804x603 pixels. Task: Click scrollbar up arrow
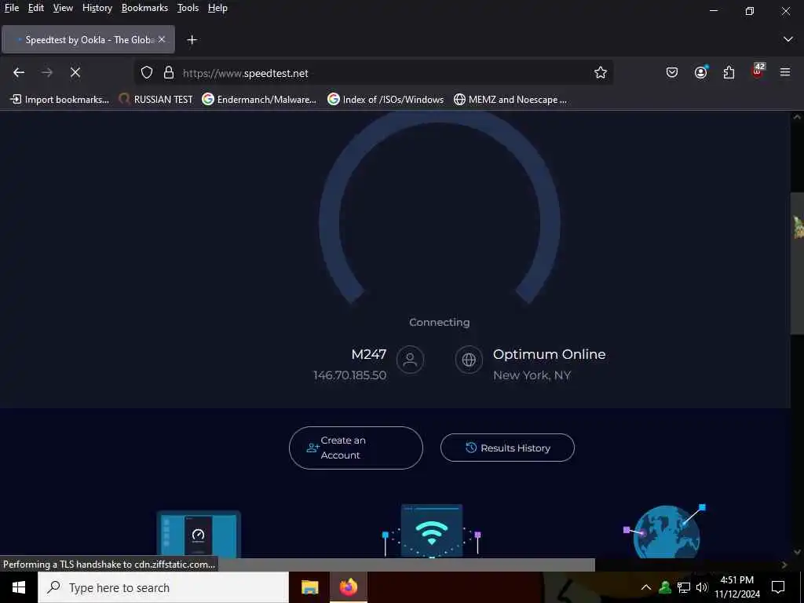point(797,117)
